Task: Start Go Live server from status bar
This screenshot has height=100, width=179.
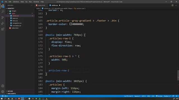Action: (159, 96)
